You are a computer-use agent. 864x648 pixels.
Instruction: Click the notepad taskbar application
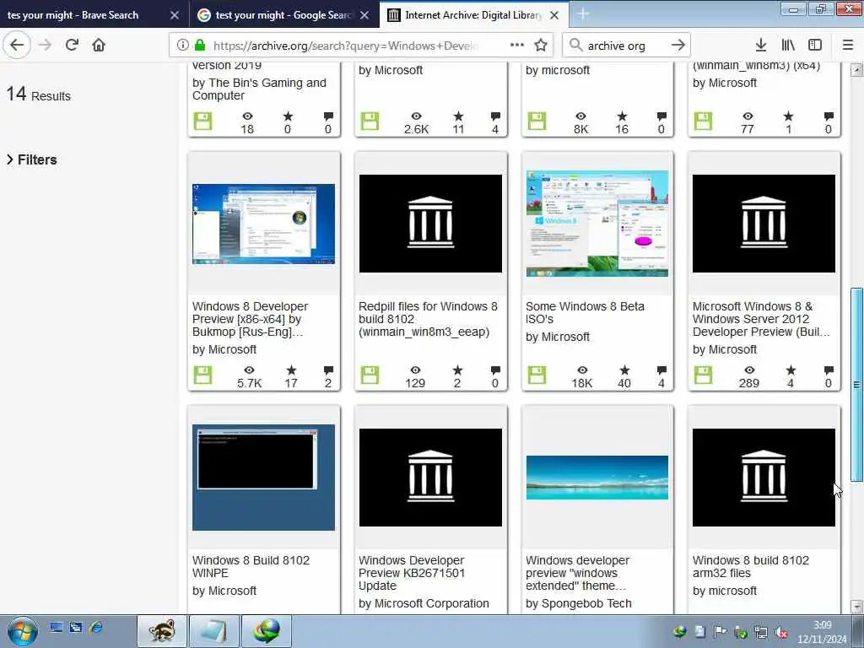coord(213,631)
